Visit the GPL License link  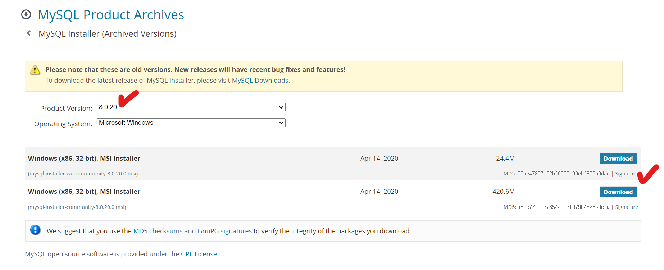199,254
